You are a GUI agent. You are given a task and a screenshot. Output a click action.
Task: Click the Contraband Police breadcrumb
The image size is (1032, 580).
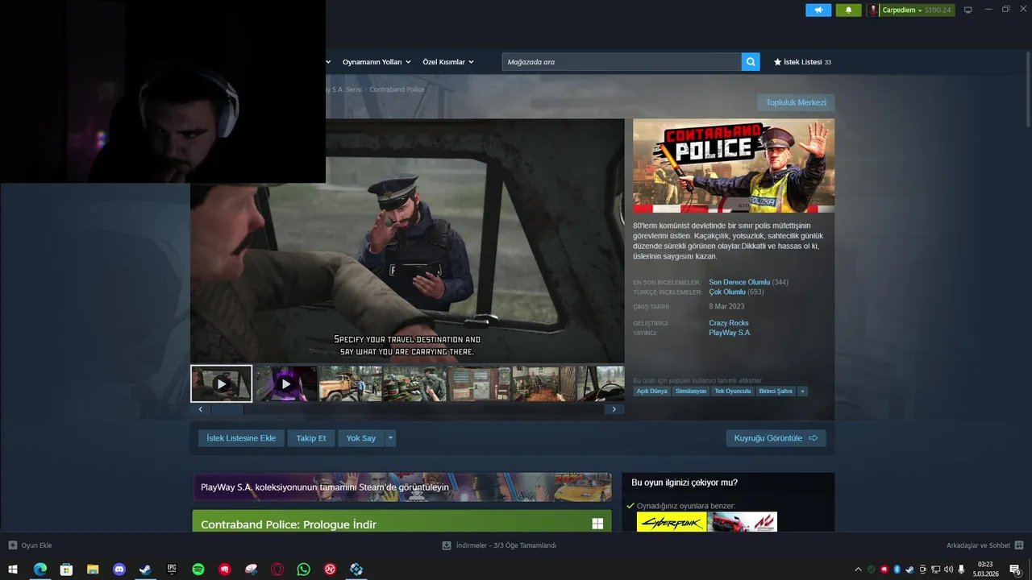397,89
